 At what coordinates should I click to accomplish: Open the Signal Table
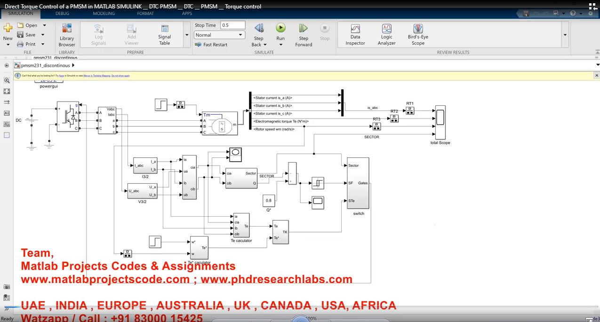click(x=165, y=35)
